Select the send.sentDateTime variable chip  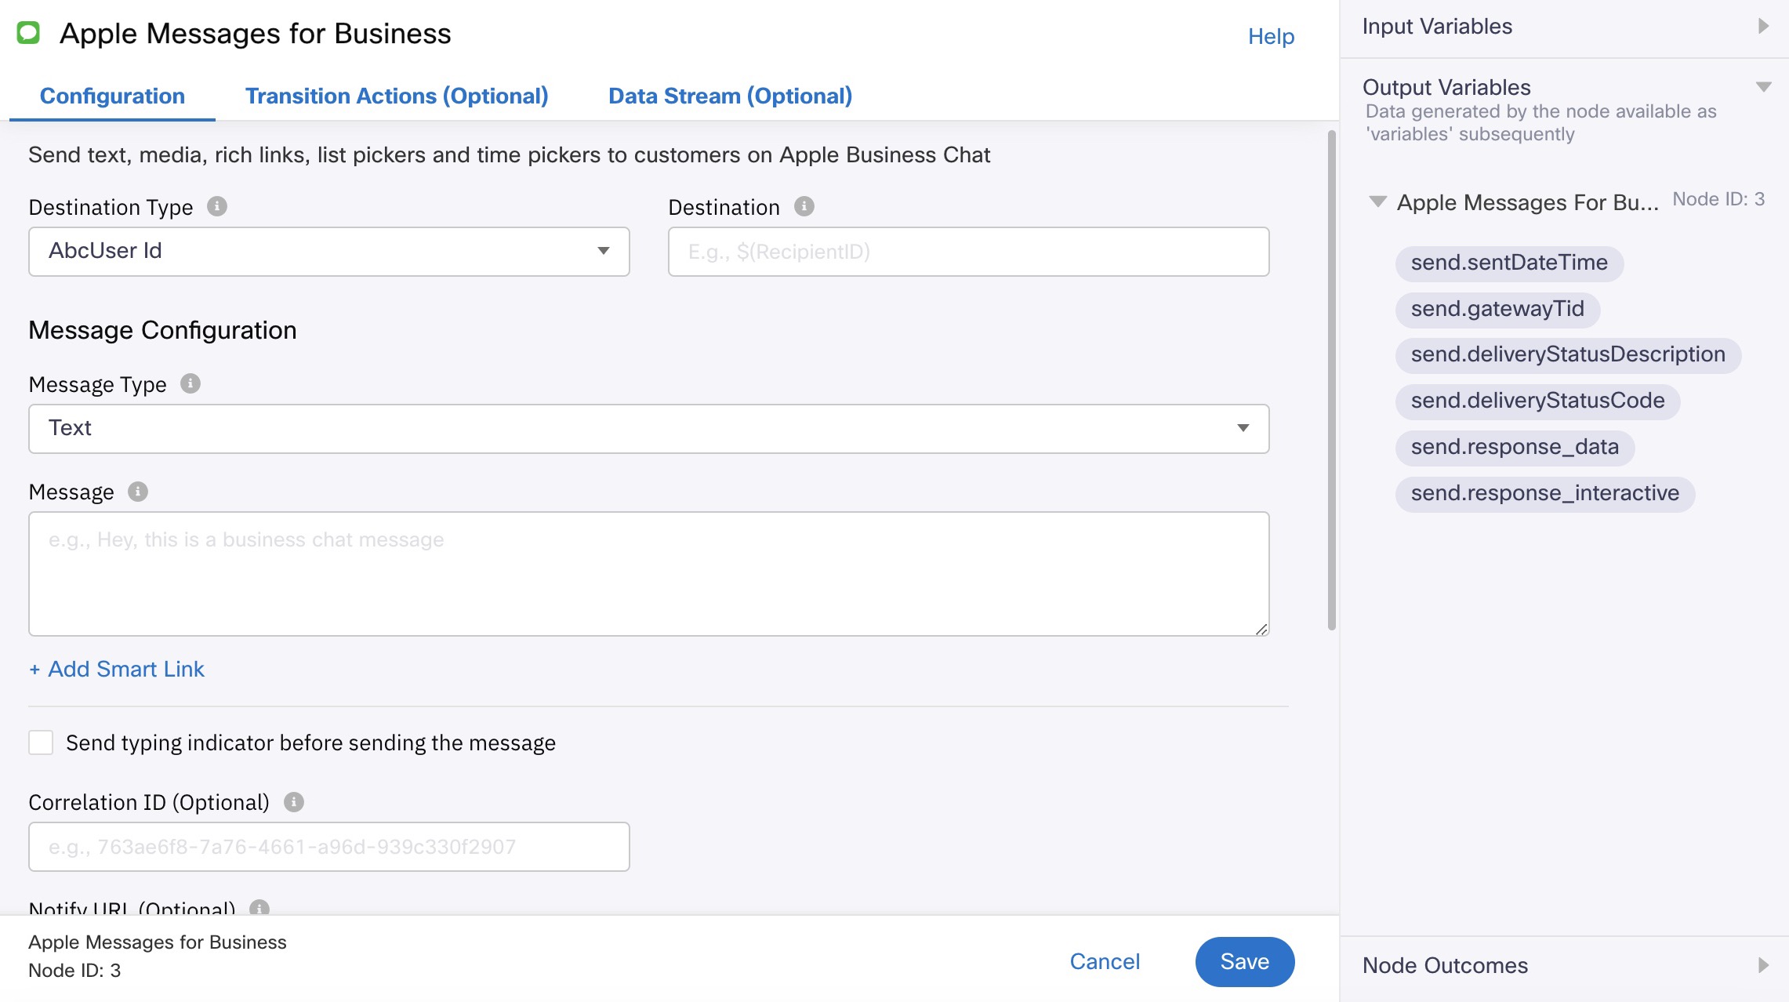(1509, 263)
